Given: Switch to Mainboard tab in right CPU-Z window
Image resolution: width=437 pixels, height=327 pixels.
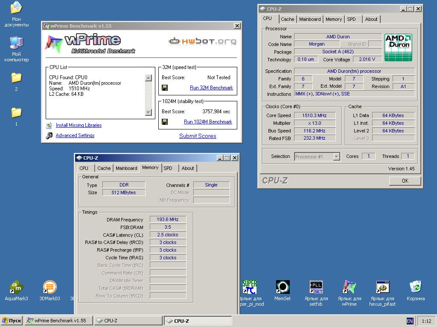Looking at the screenshot, I should pyautogui.click(x=310, y=19).
